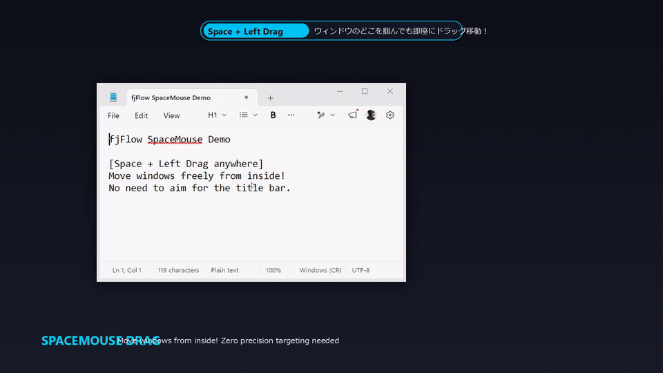Click the Ln 1, Col 1 position indicator
This screenshot has height=373, width=663.
point(127,270)
